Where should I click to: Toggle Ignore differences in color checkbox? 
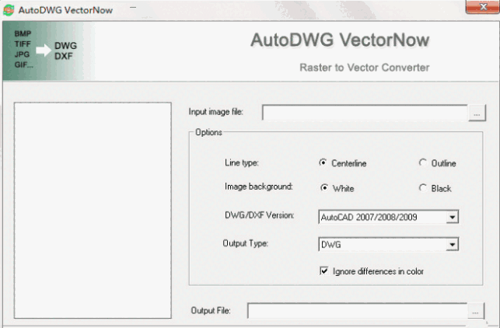pos(324,271)
